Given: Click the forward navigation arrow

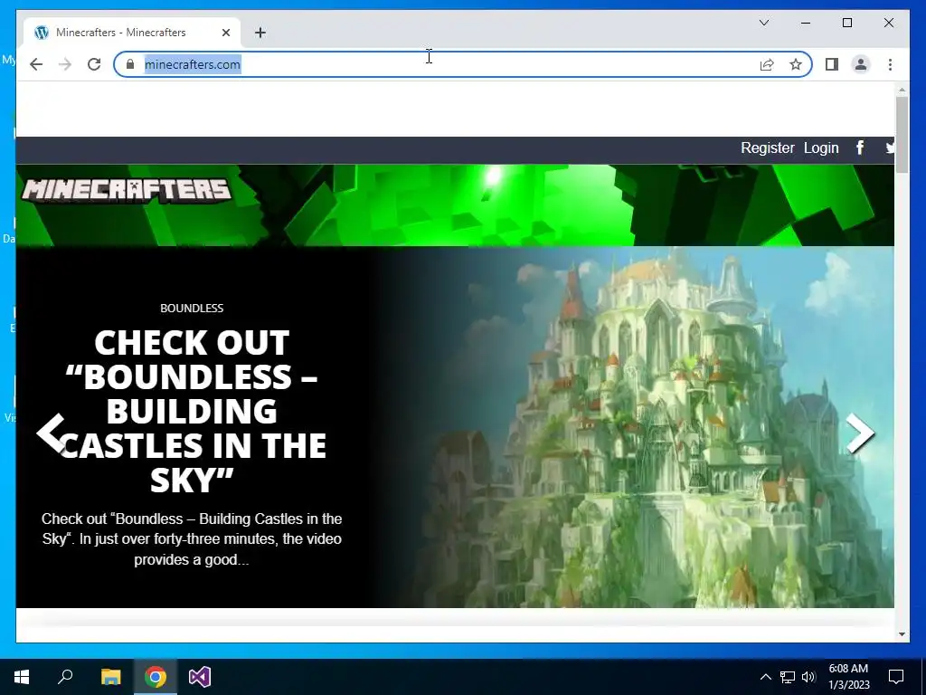Looking at the screenshot, I should pos(65,64).
